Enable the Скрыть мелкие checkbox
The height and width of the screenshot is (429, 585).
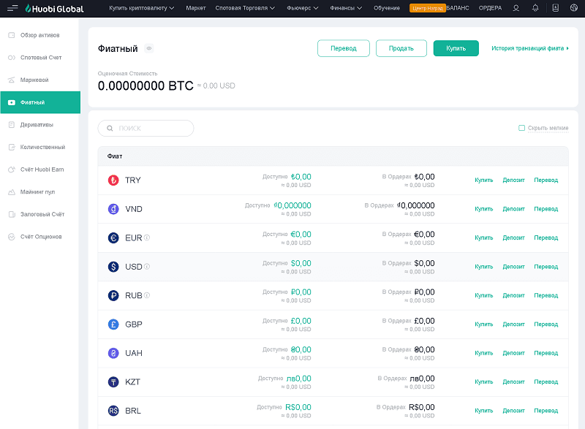coord(521,128)
